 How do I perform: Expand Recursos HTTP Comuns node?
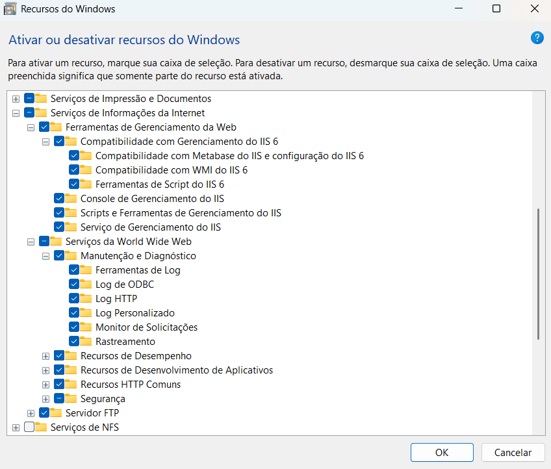pos(45,385)
